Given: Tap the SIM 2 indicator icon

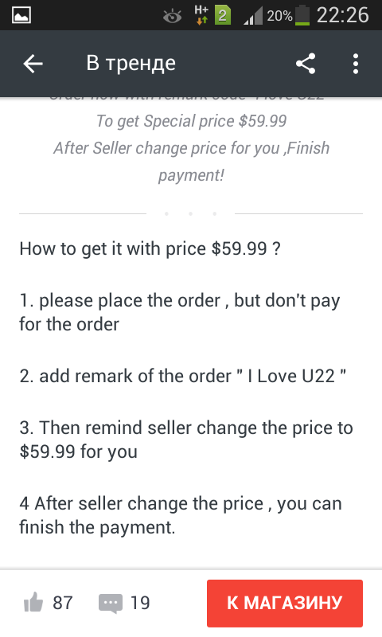Looking at the screenshot, I should click(x=223, y=16).
